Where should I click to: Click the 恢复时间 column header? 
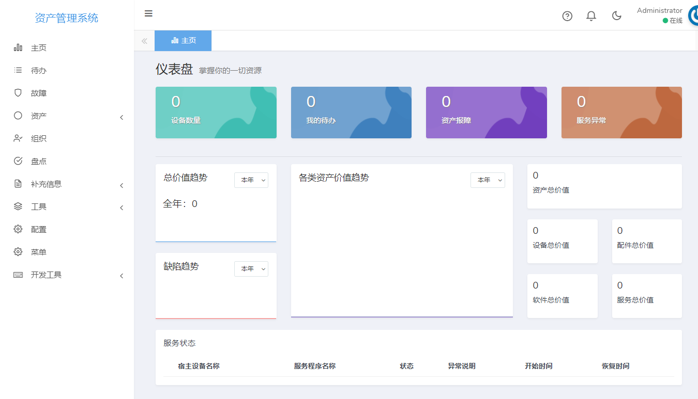coord(616,366)
